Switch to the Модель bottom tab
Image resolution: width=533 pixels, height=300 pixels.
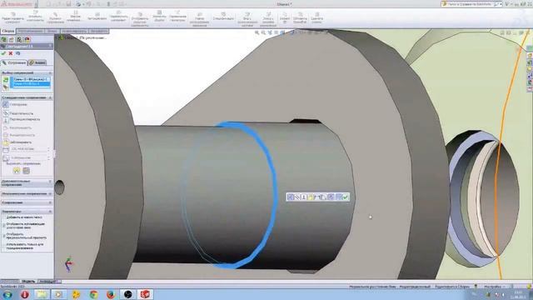(28, 282)
